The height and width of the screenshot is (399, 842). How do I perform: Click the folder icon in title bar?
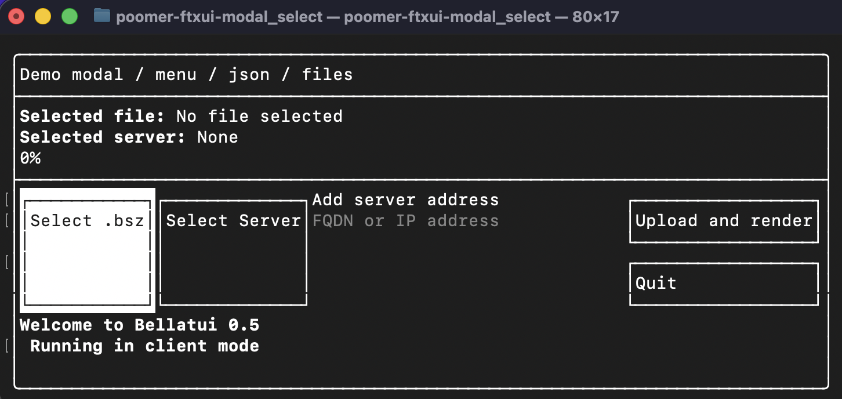[102, 16]
